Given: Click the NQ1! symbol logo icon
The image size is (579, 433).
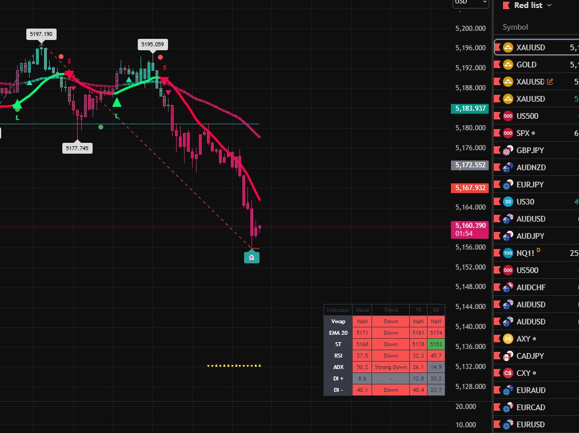Looking at the screenshot, I should [x=508, y=253].
